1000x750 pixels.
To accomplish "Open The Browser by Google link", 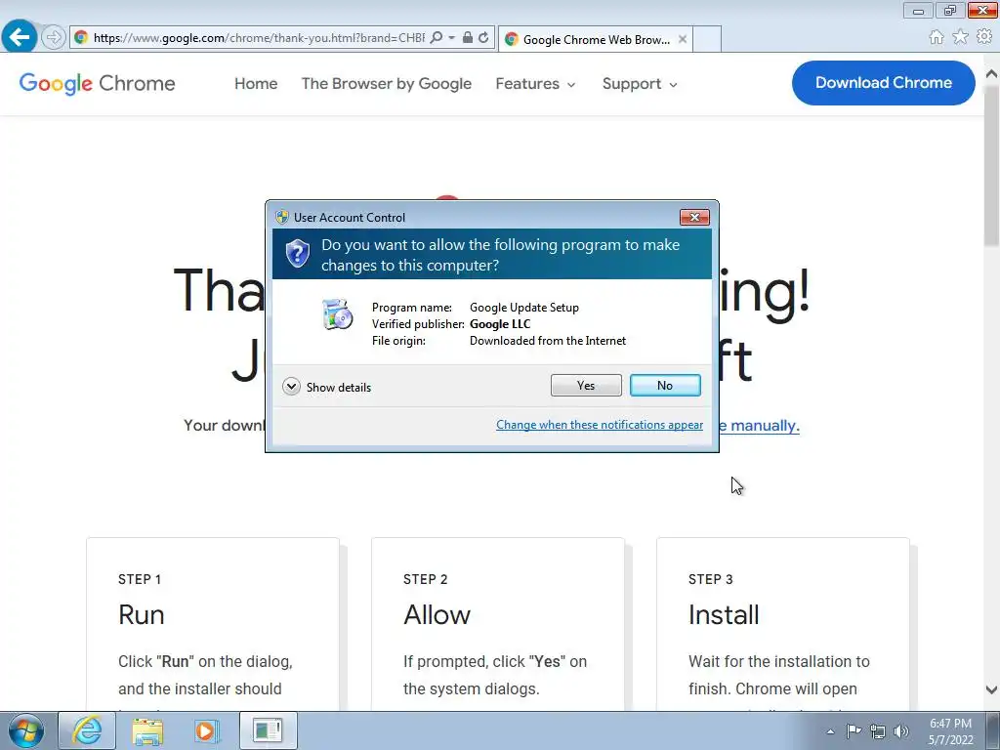I will 387,84.
